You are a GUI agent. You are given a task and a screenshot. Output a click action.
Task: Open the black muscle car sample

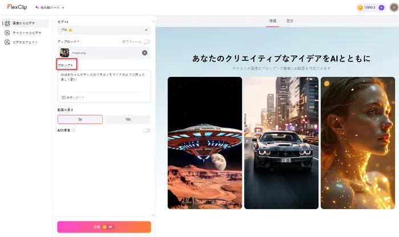281,143
